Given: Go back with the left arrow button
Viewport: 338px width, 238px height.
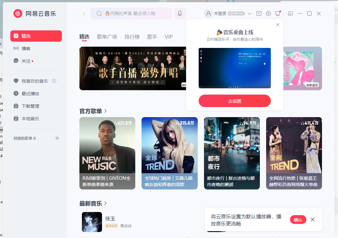Looking at the screenshot, I should [x=84, y=13].
